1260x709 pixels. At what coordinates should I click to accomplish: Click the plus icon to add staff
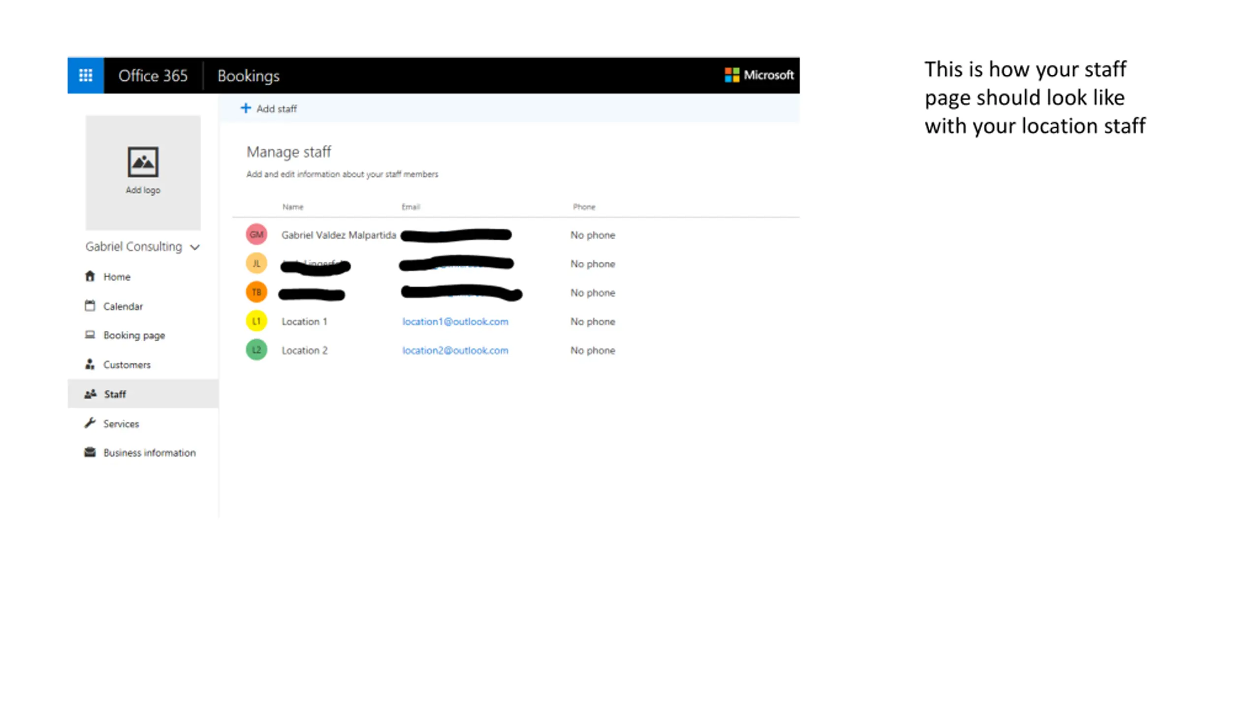pos(246,108)
